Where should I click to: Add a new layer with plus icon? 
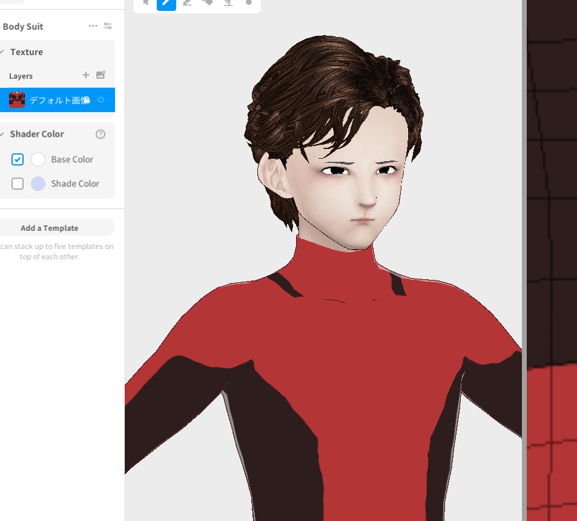86,75
